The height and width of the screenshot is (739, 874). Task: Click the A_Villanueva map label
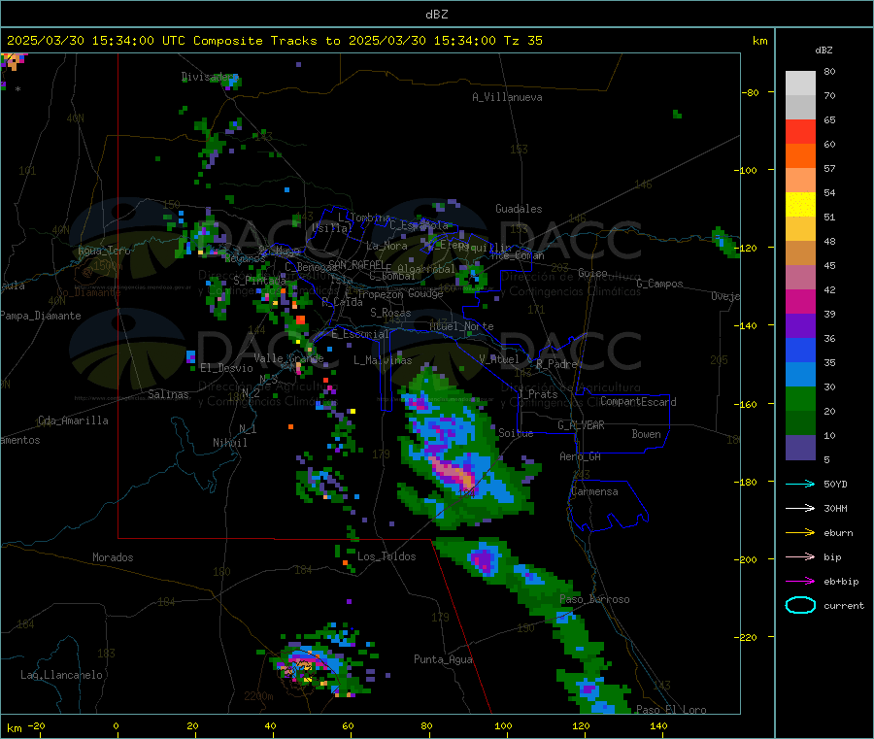(507, 97)
